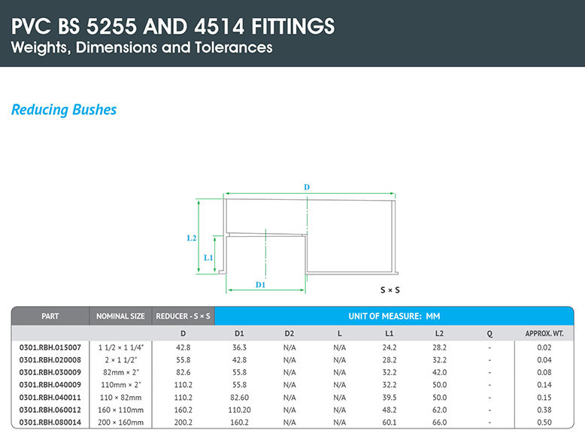Click the 'APPROX. WT.' column header

(x=544, y=334)
